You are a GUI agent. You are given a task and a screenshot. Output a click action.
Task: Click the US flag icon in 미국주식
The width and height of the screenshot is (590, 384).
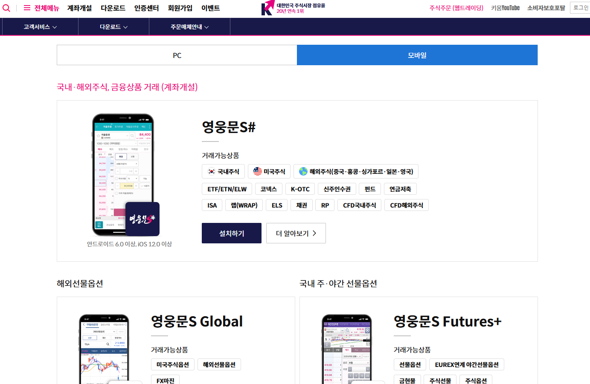(x=258, y=171)
